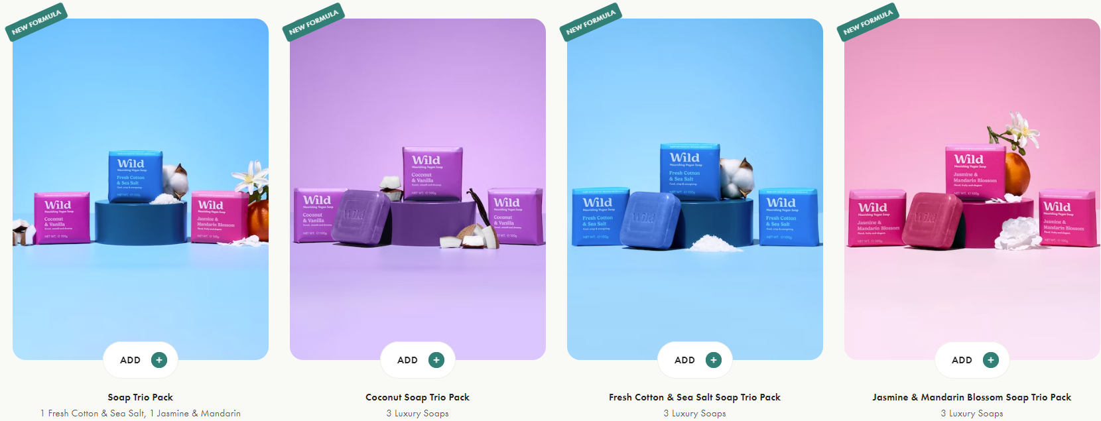View the blue Soap Trio Pack product image
Screen dimensions: 1101x421
[x=141, y=189]
